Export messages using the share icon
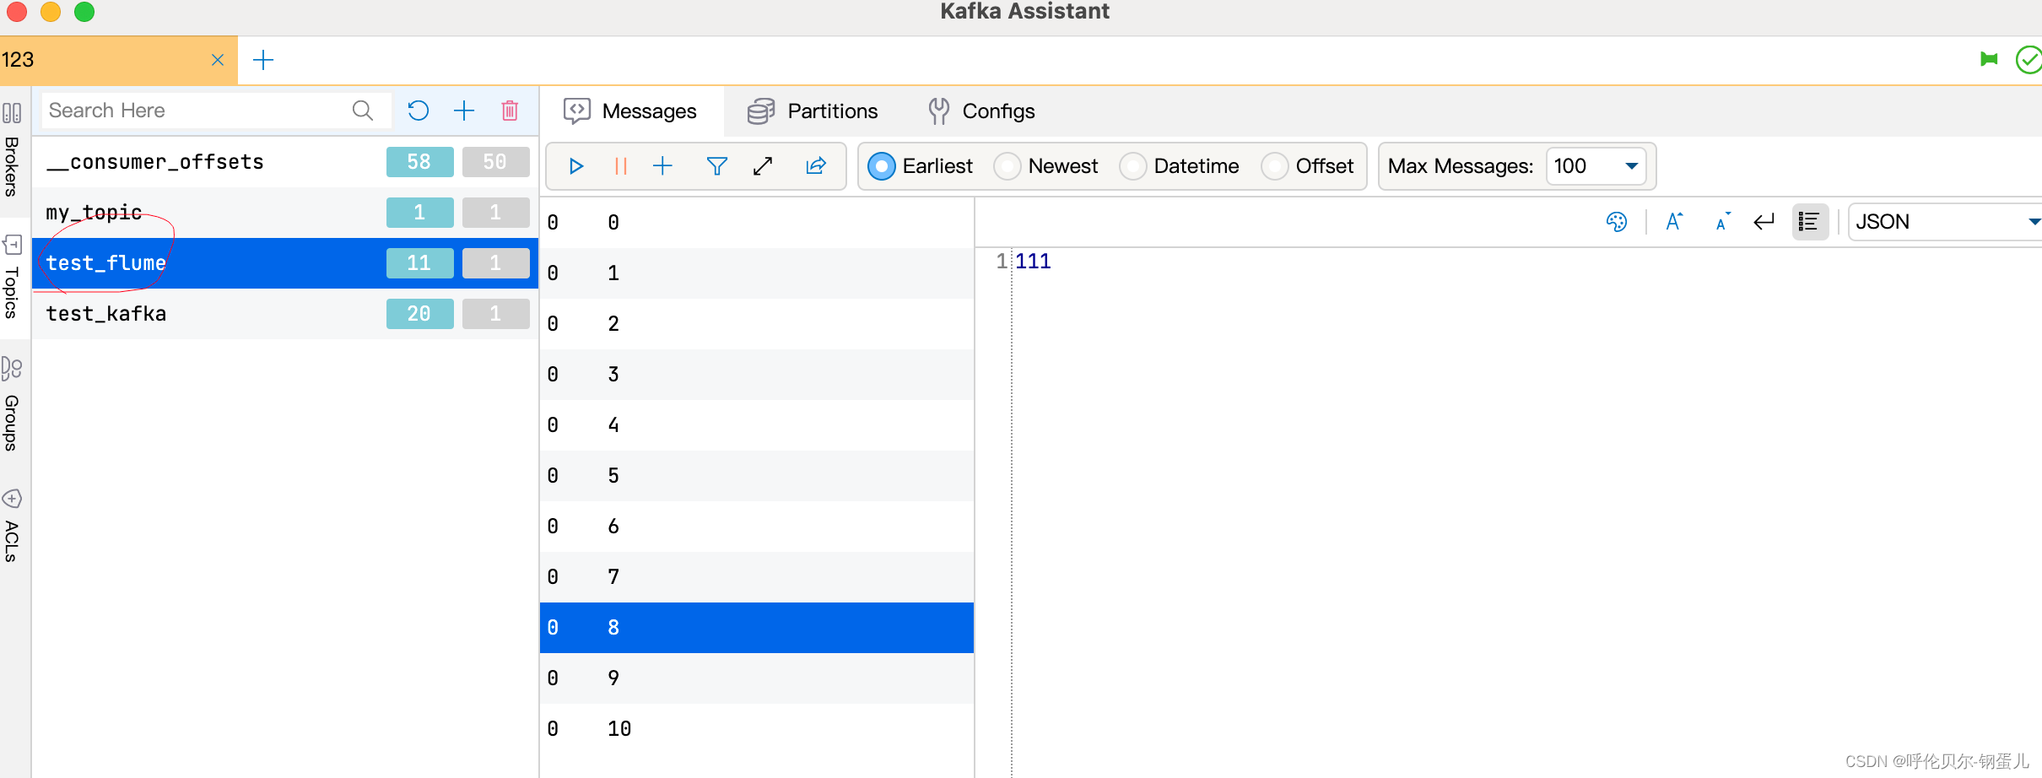 tap(816, 166)
